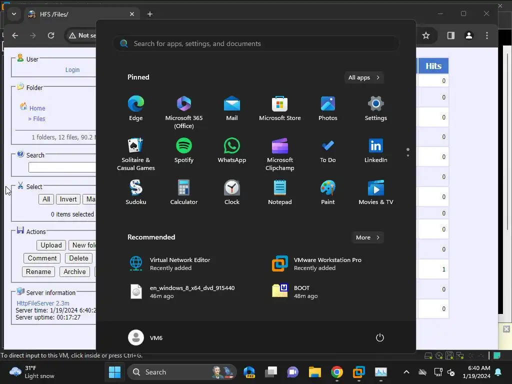Screen dimensions: 512x384
Task: Bookmark this page with star
Action: click(426, 35)
